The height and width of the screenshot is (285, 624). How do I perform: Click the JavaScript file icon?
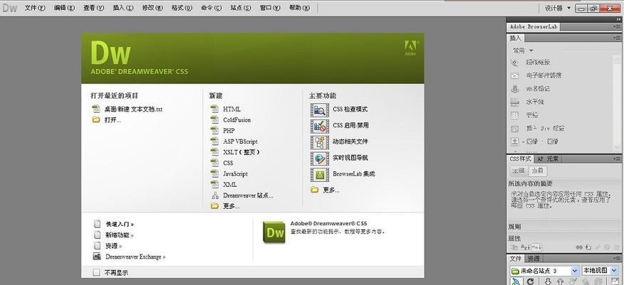coord(215,174)
